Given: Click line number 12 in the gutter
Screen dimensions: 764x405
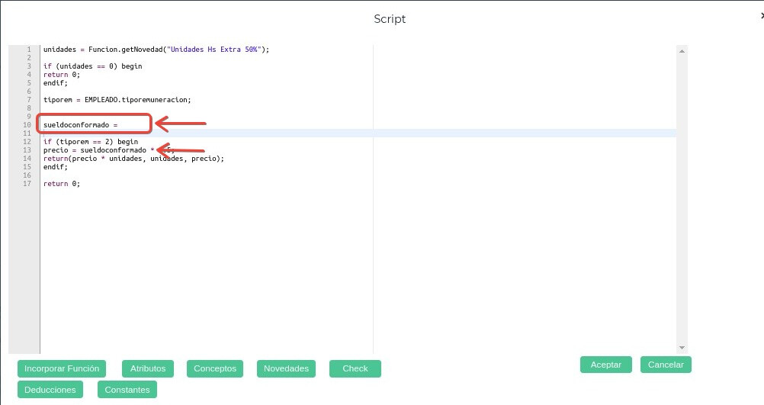Looking at the screenshot, I should click(27, 142).
